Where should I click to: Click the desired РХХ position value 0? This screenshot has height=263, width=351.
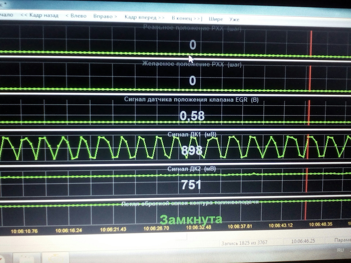click(193, 80)
